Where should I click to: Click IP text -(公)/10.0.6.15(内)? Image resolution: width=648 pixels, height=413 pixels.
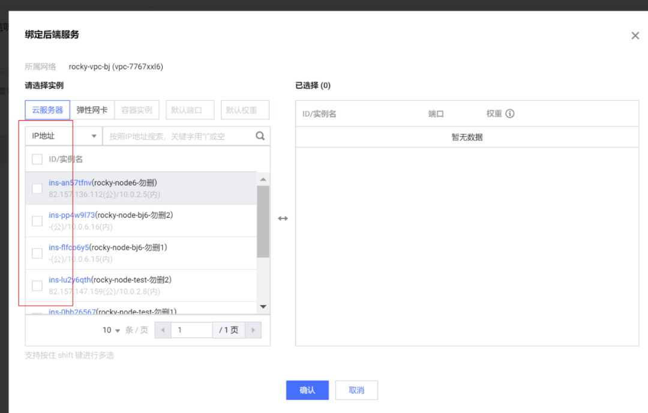[x=80, y=259]
